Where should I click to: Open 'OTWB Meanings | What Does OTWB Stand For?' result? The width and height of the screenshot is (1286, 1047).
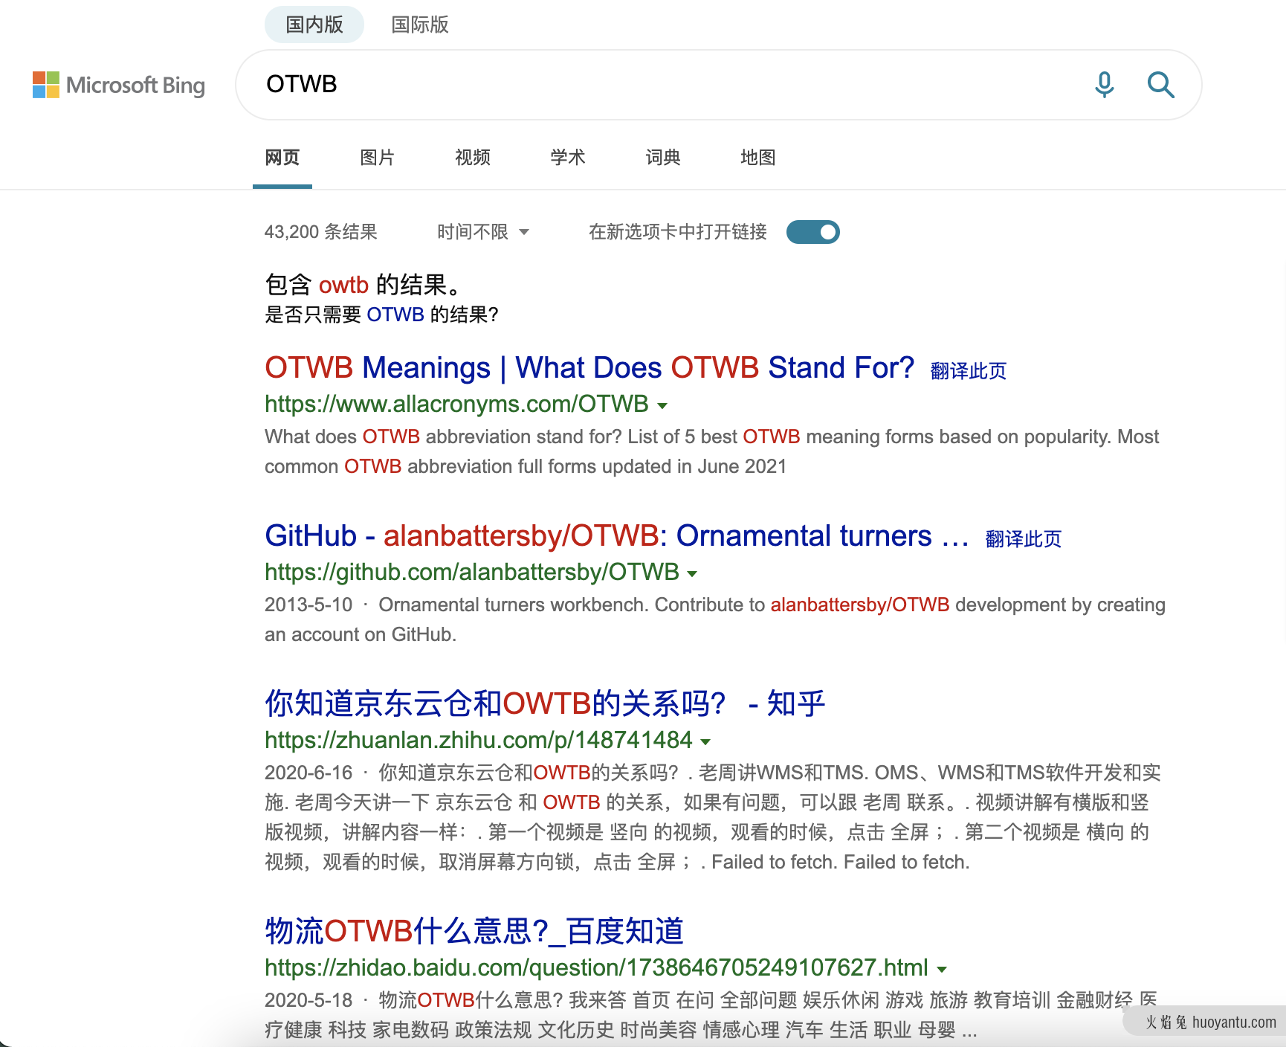(x=589, y=368)
